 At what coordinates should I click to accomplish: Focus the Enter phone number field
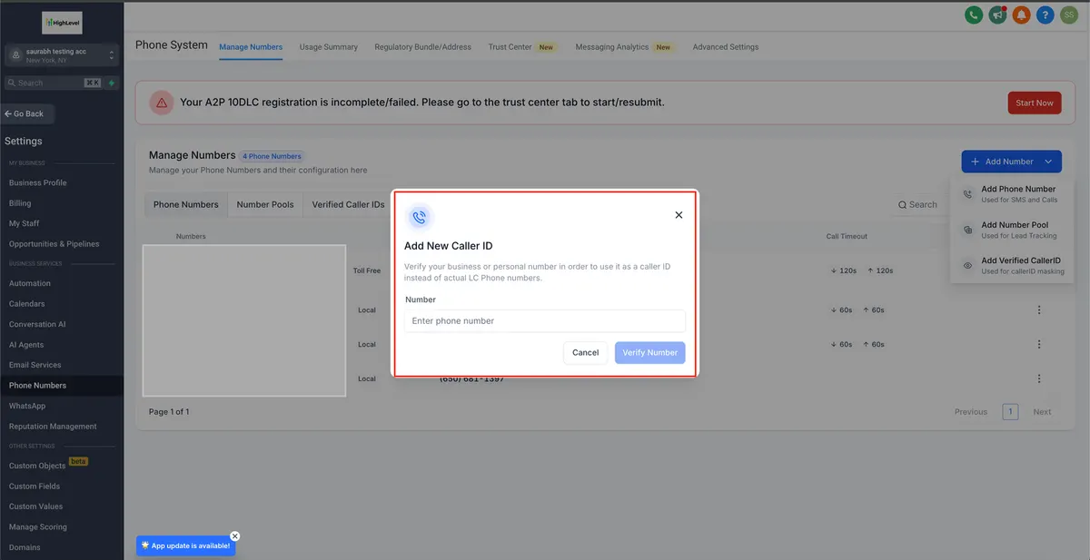pyautogui.click(x=545, y=320)
